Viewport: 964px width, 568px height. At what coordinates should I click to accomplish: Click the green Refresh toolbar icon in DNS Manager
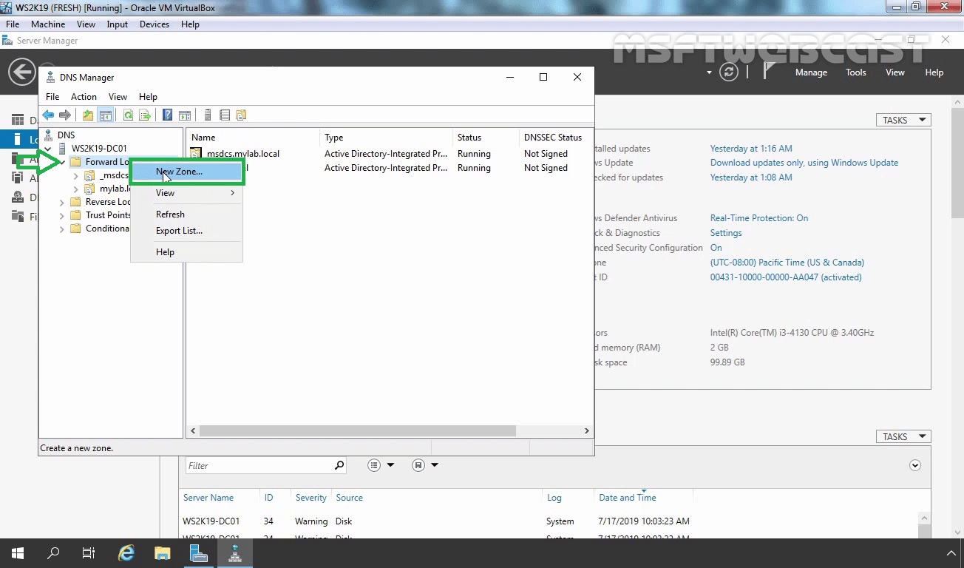[128, 115]
